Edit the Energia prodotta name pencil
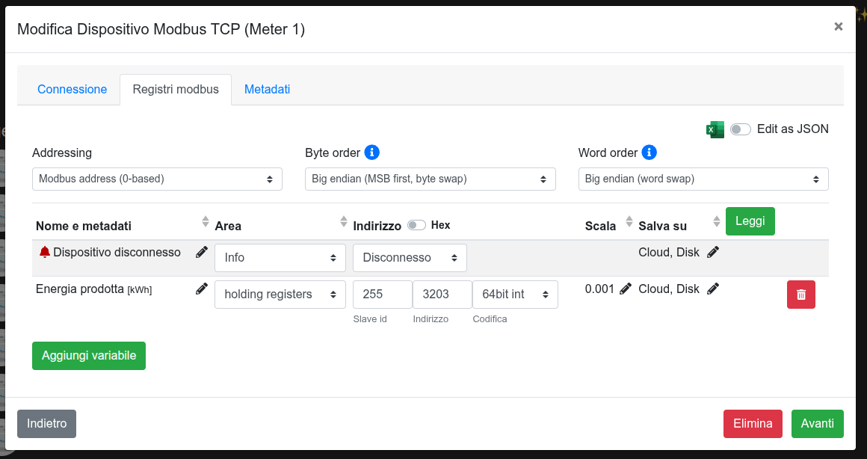This screenshot has height=459, width=867. tap(202, 289)
